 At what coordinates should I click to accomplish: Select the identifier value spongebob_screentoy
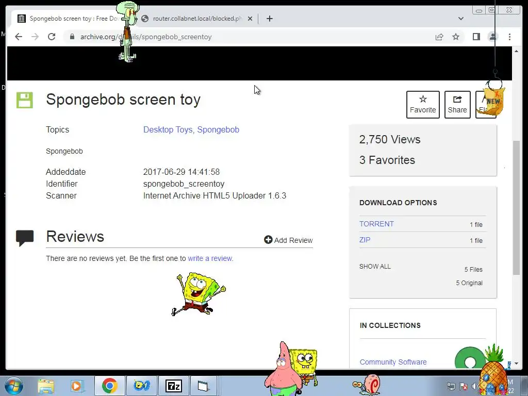pyautogui.click(x=184, y=184)
